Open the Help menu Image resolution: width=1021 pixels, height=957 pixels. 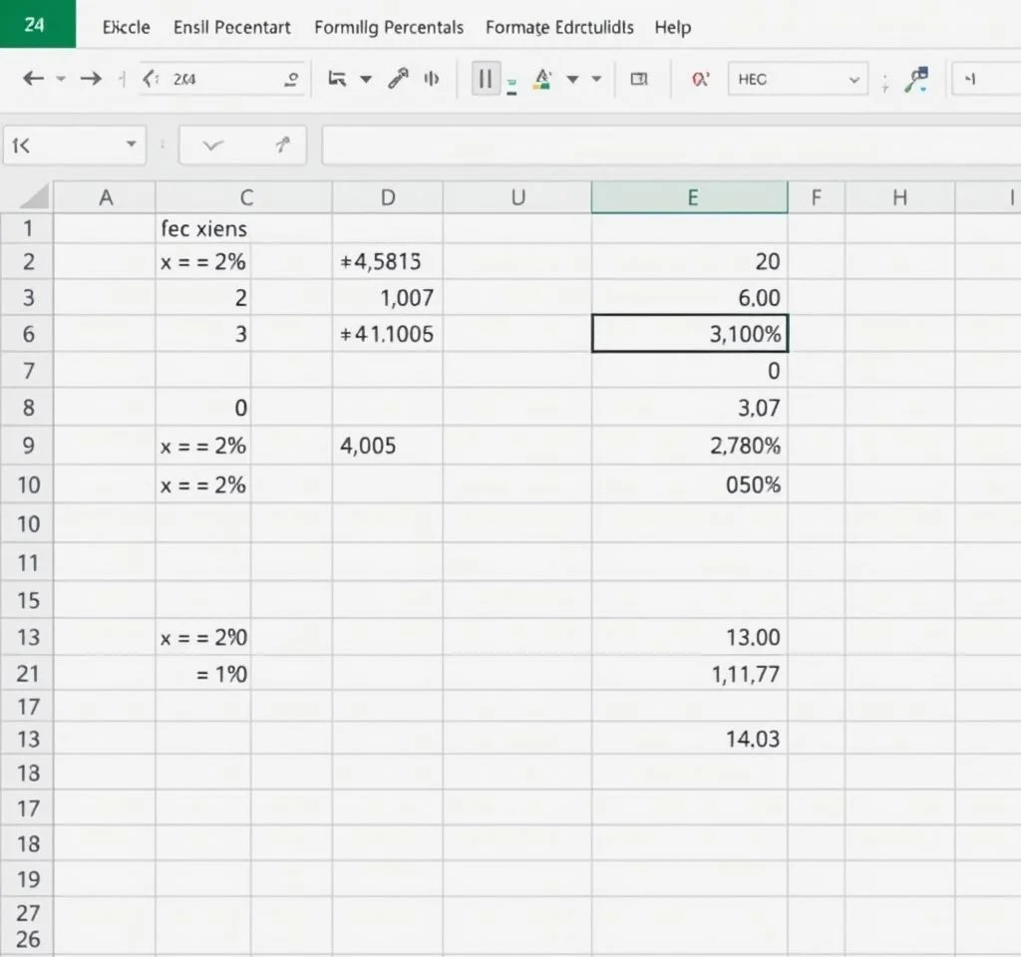[672, 27]
